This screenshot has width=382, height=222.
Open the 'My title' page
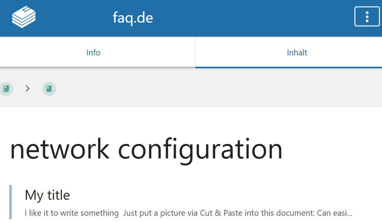[x=47, y=195]
